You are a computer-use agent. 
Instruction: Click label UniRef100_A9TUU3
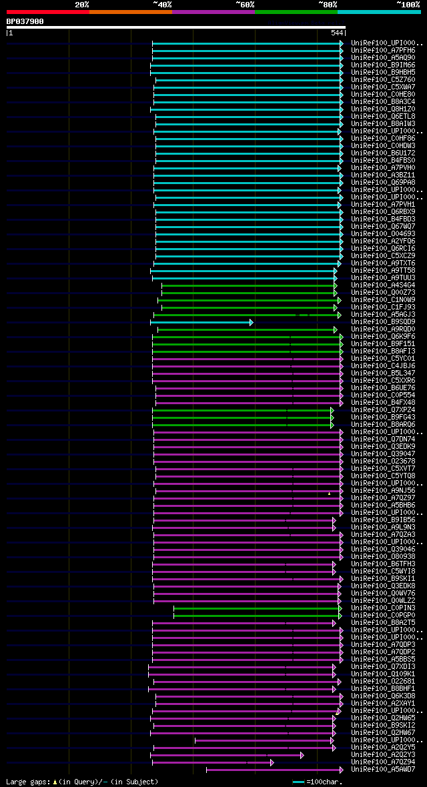pyautogui.click(x=383, y=278)
